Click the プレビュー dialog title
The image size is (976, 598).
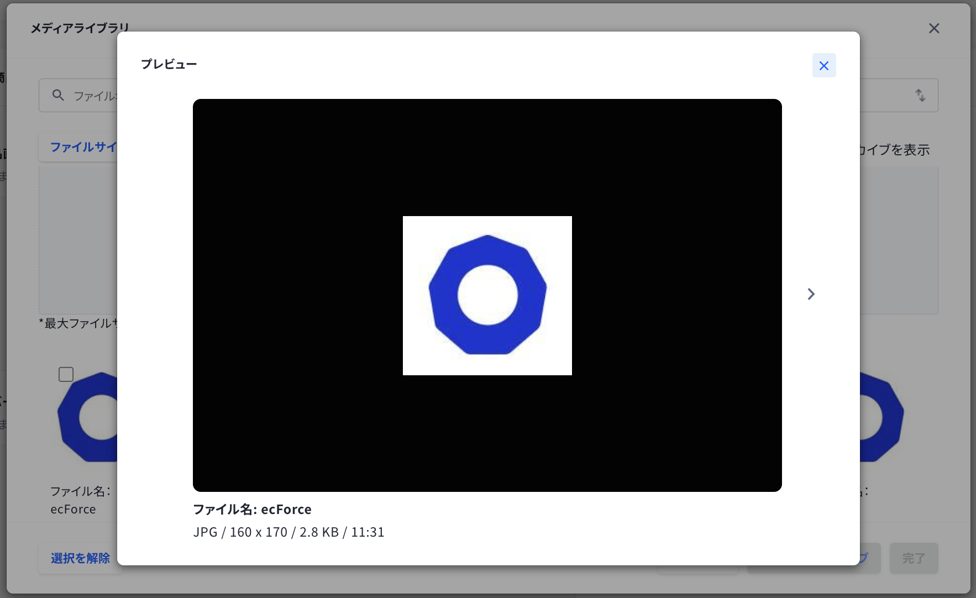click(169, 64)
